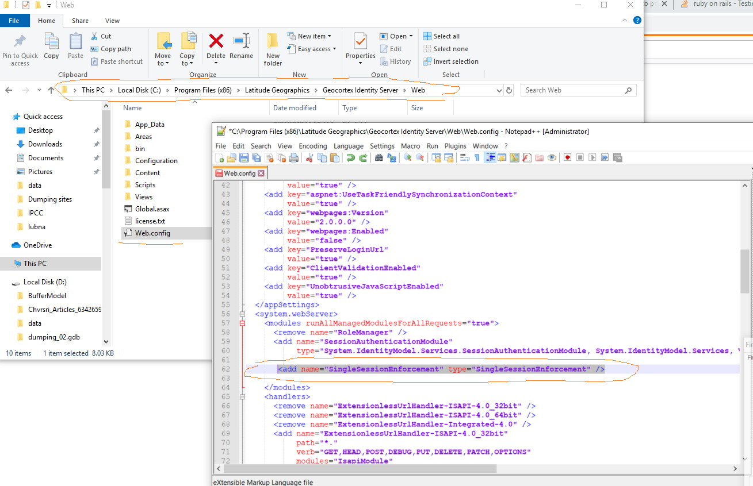Select the Web.config document tab
Viewport: 753px width, 486px height.
(240, 173)
